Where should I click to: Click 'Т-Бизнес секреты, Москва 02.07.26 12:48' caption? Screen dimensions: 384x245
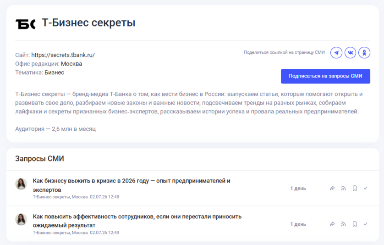click(76, 197)
